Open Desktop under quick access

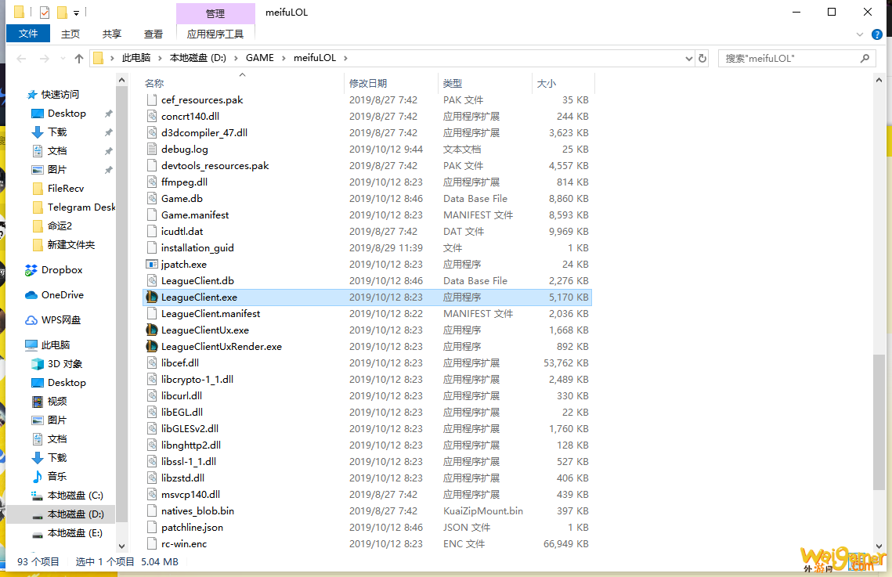(67, 113)
